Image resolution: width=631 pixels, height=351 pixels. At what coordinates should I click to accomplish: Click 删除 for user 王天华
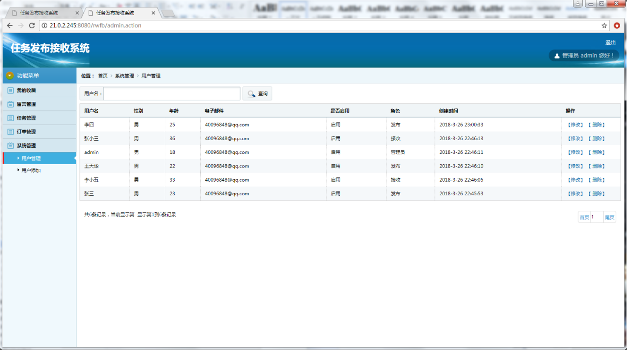tap(597, 166)
